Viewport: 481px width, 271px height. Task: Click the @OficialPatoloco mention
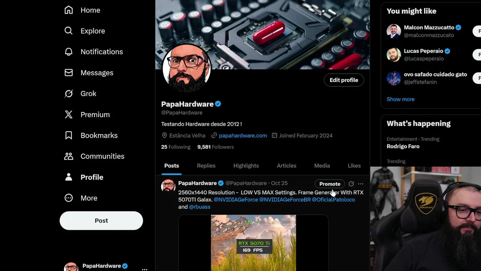(x=333, y=199)
